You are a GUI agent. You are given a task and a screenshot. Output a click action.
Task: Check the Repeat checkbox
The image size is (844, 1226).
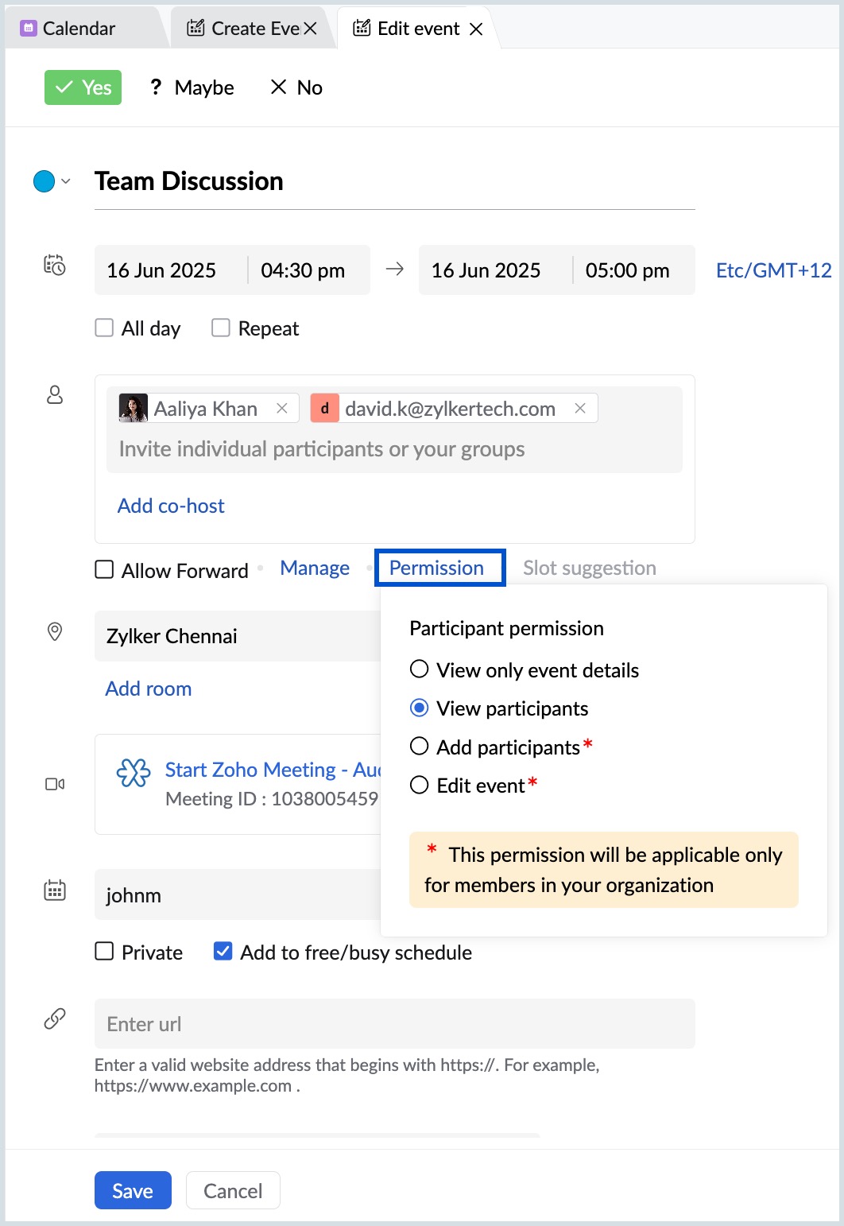point(221,328)
